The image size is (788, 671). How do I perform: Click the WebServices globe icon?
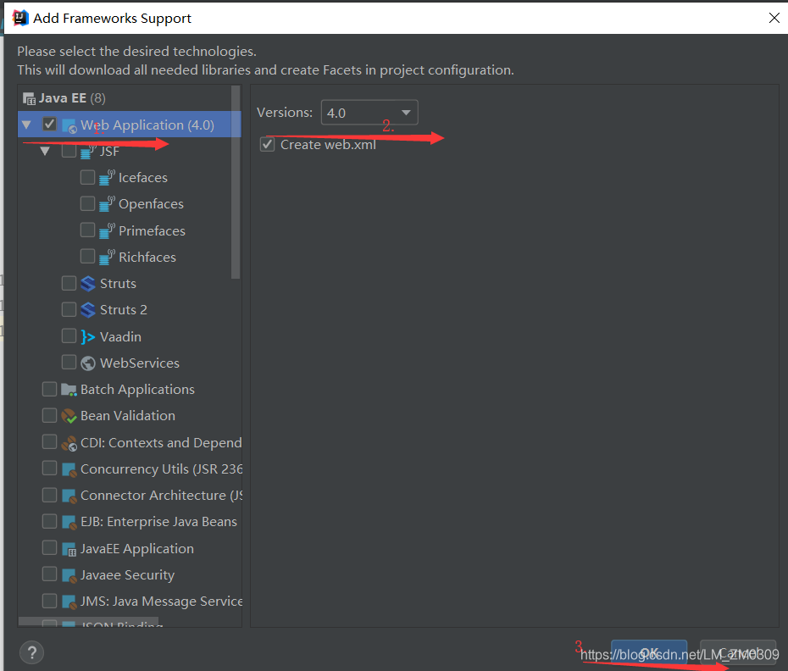tap(88, 363)
